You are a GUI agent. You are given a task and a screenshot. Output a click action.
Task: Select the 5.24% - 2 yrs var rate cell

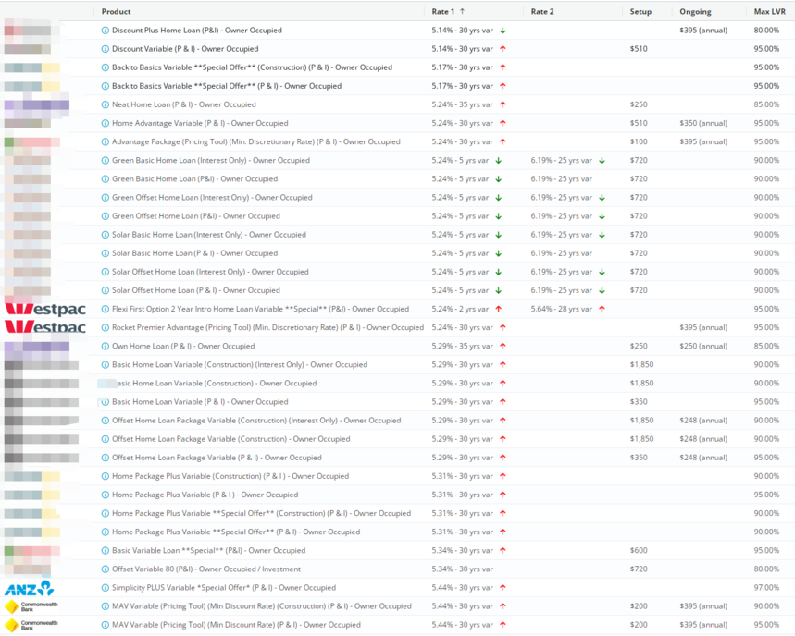(460, 309)
